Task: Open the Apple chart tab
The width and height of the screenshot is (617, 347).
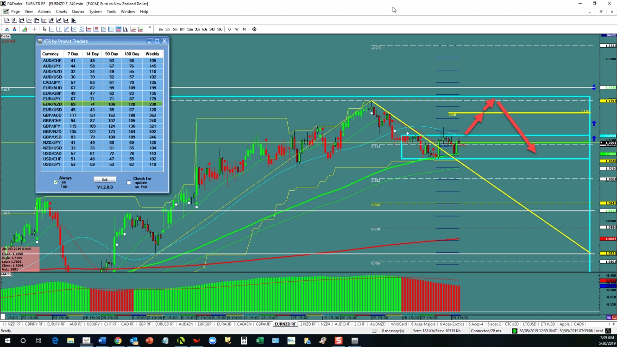Action: point(564,324)
